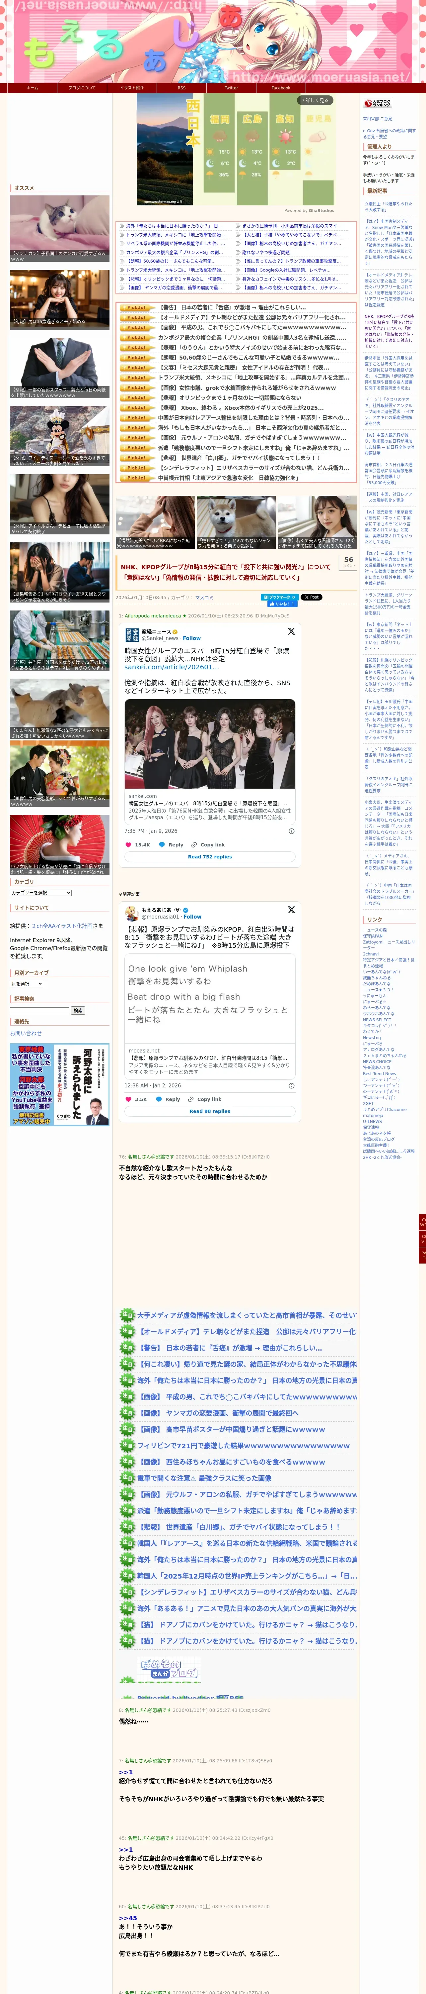The width and height of the screenshot is (426, 1994).
Task: Follow もえるあじあ on the embedded tweet
Action: 192,917
